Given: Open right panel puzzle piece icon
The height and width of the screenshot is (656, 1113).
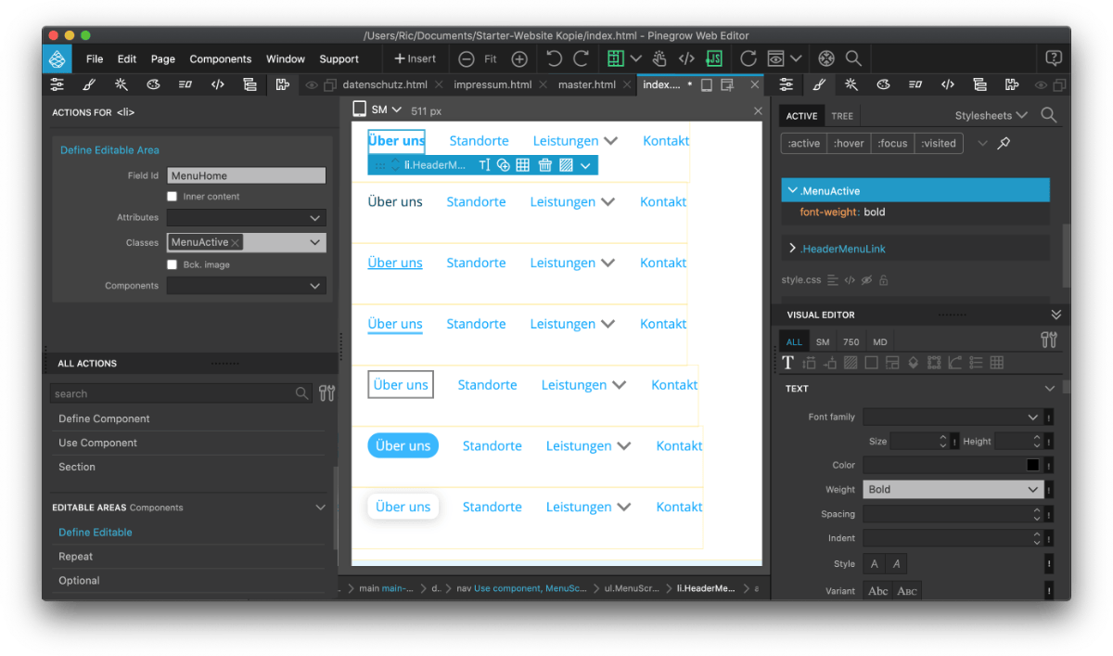Looking at the screenshot, I should pyautogui.click(x=1012, y=84).
